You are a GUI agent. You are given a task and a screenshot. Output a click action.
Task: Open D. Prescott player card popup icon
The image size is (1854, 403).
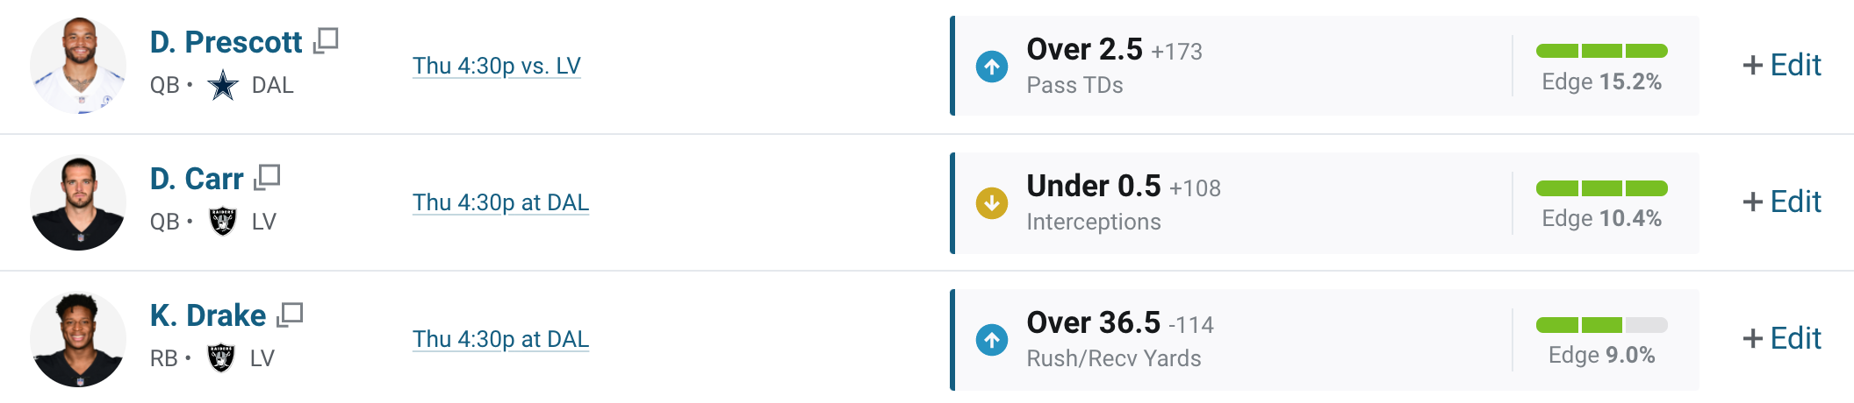tap(326, 40)
